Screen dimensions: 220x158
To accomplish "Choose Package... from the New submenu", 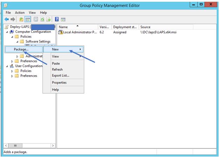I will (x=24, y=49).
